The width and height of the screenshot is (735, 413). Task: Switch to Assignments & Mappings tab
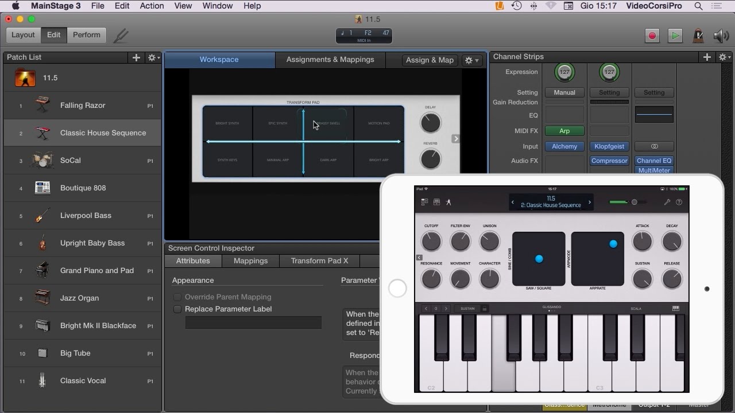pyautogui.click(x=330, y=60)
